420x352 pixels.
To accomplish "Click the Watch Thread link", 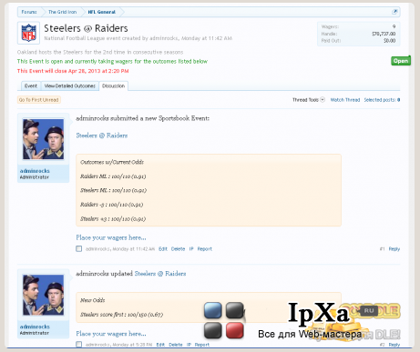I will [345, 100].
